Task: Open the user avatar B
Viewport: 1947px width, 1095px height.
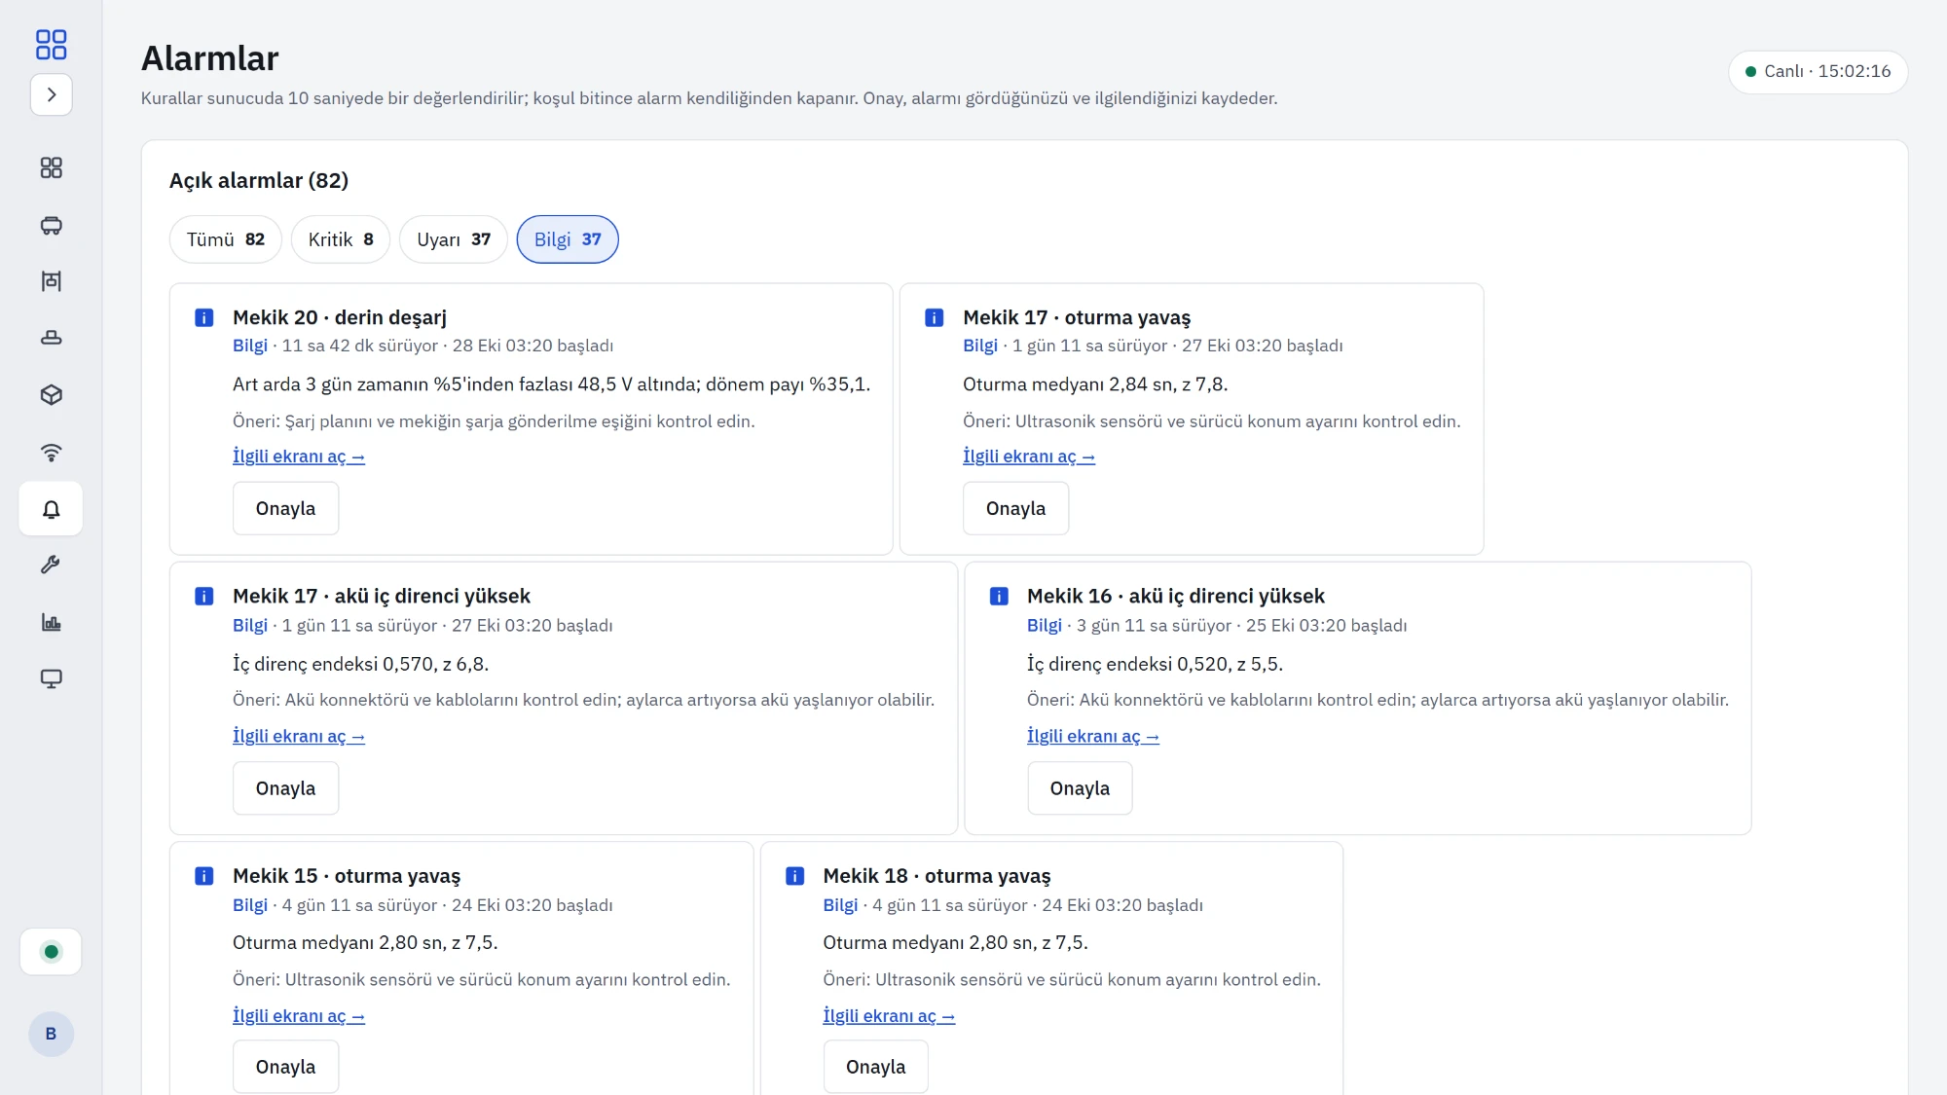Action: pyautogui.click(x=51, y=1034)
